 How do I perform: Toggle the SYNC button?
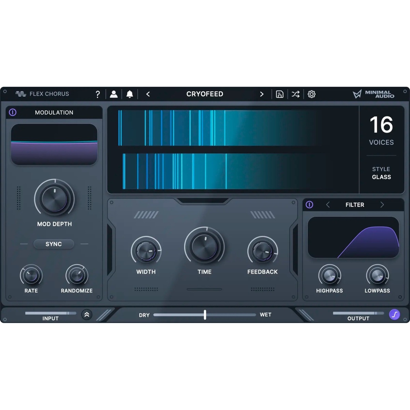point(54,244)
